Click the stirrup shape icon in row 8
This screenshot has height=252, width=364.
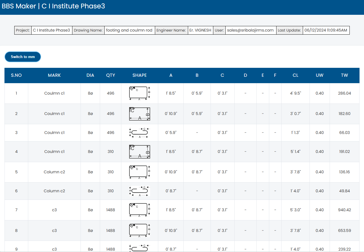(x=140, y=231)
